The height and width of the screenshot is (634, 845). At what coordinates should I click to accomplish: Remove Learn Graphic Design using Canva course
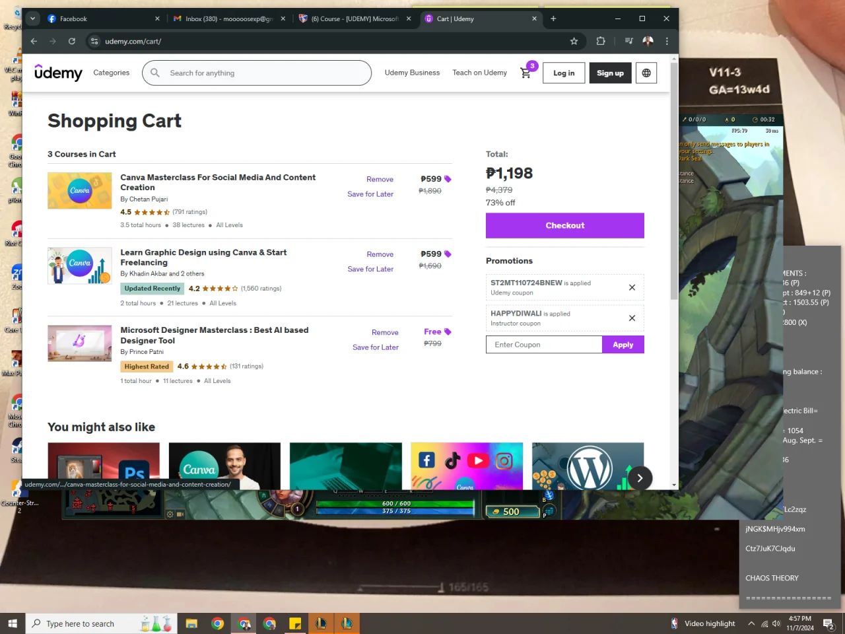coord(380,254)
